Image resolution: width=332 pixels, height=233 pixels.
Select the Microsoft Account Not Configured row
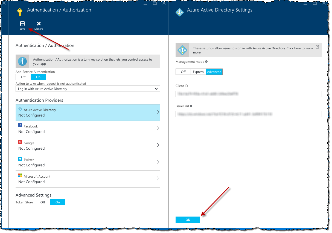tap(88, 179)
